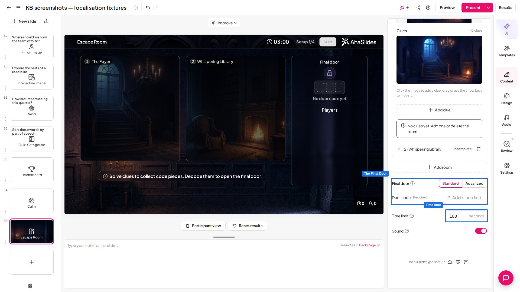Image resolution: width=520 pixels, height=292 pixels.
Task: Click the share icon in top bar
Action: coord(418,8)
